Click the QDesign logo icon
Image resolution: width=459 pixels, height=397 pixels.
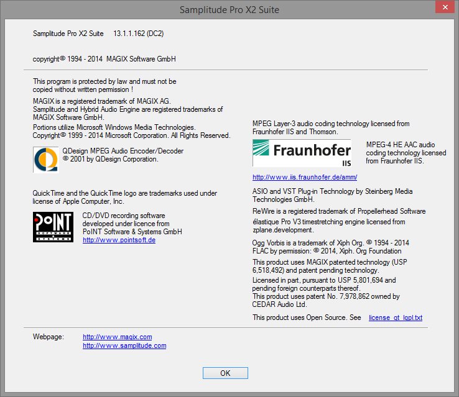coord(45,160)
